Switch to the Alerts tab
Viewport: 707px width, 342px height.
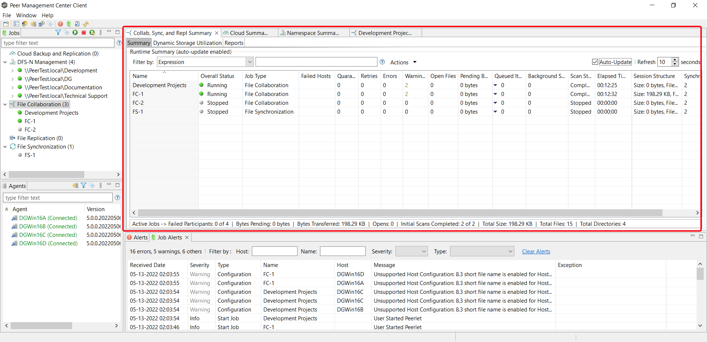click(x=137, y=238)
